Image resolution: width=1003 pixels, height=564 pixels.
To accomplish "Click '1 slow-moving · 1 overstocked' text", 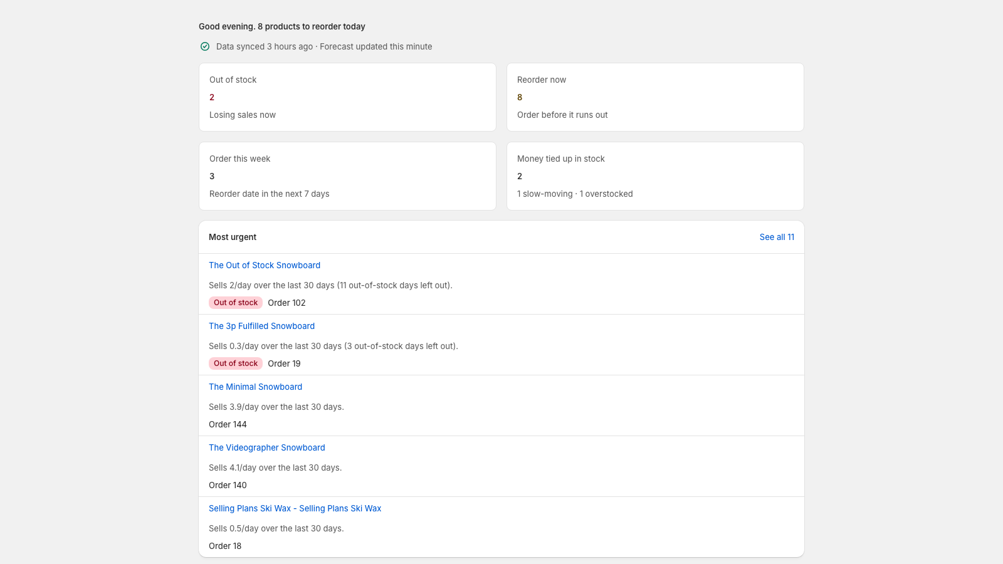I will point(575,194).
